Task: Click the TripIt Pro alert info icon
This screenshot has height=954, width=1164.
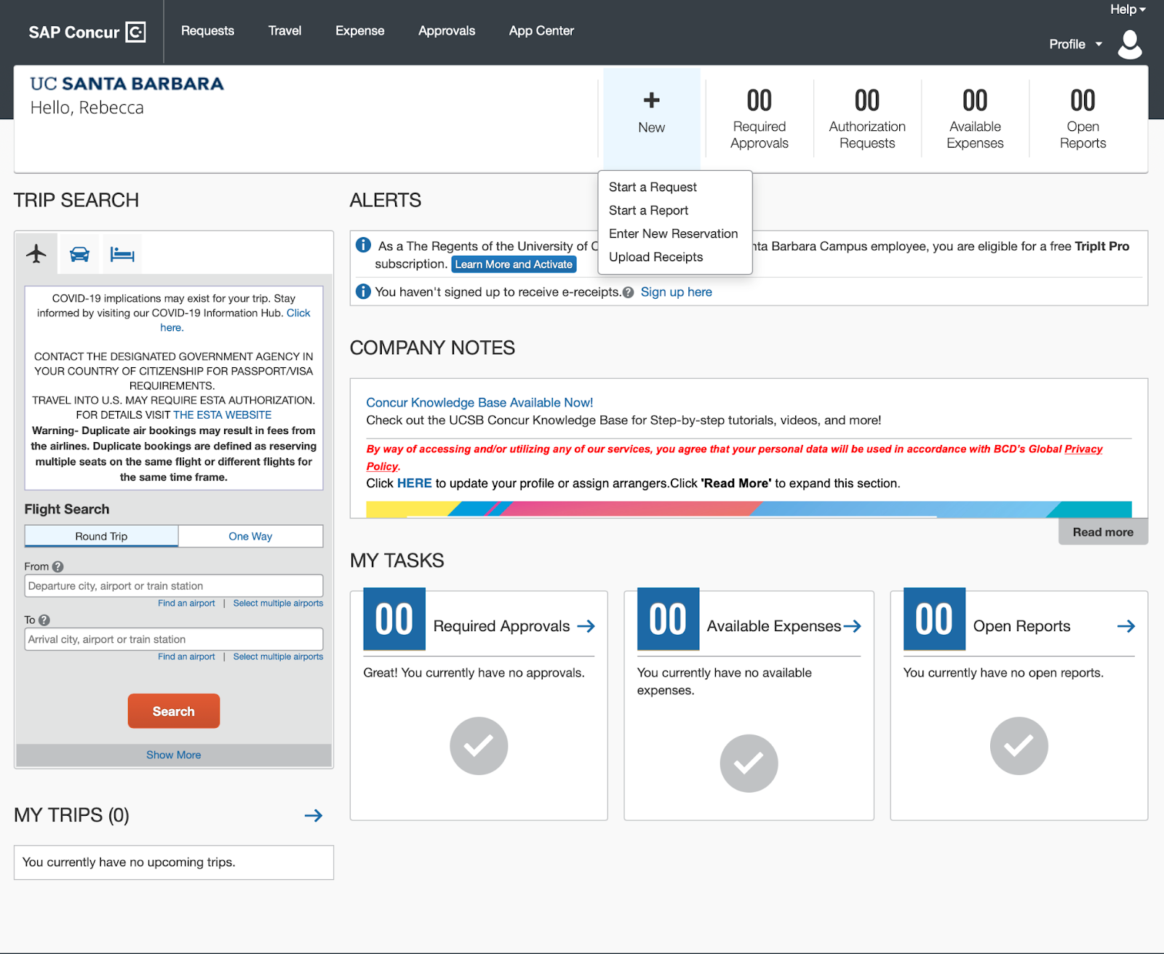Action: (x=363, y=245)
